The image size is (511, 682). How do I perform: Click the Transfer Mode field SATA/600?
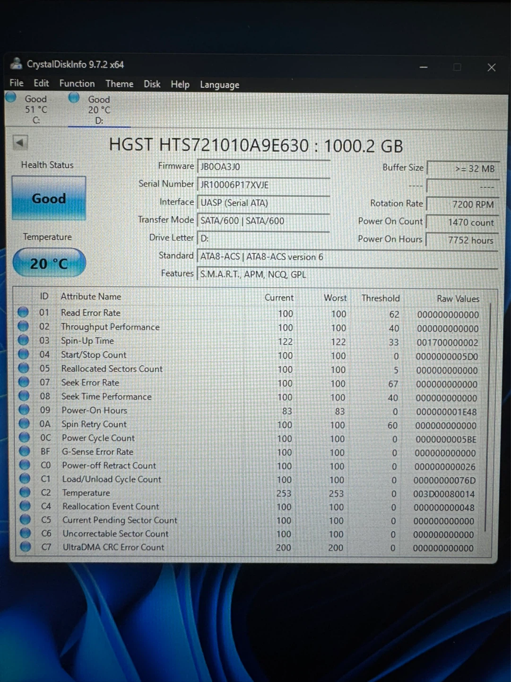[263, 221]
